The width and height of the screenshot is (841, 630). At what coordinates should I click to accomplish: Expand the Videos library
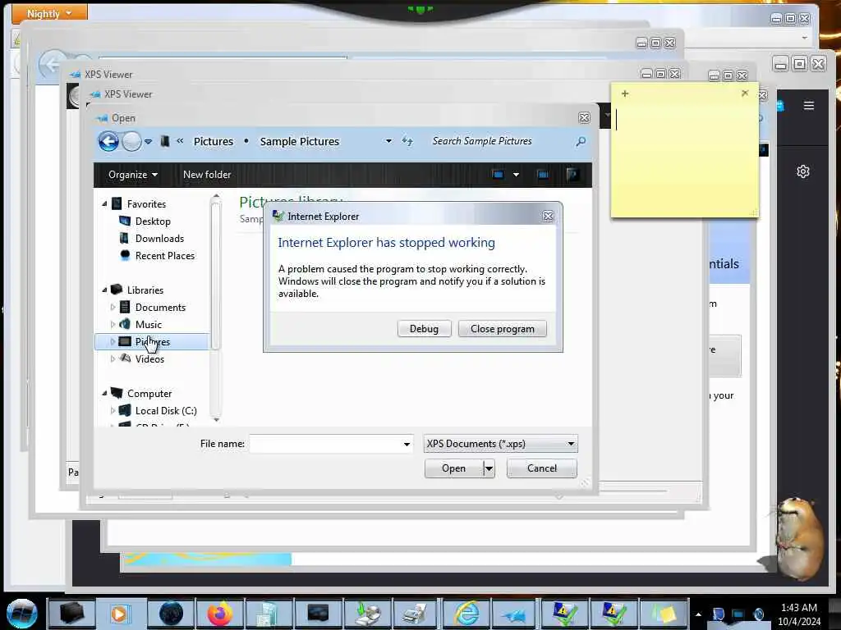tap(113, 359)
